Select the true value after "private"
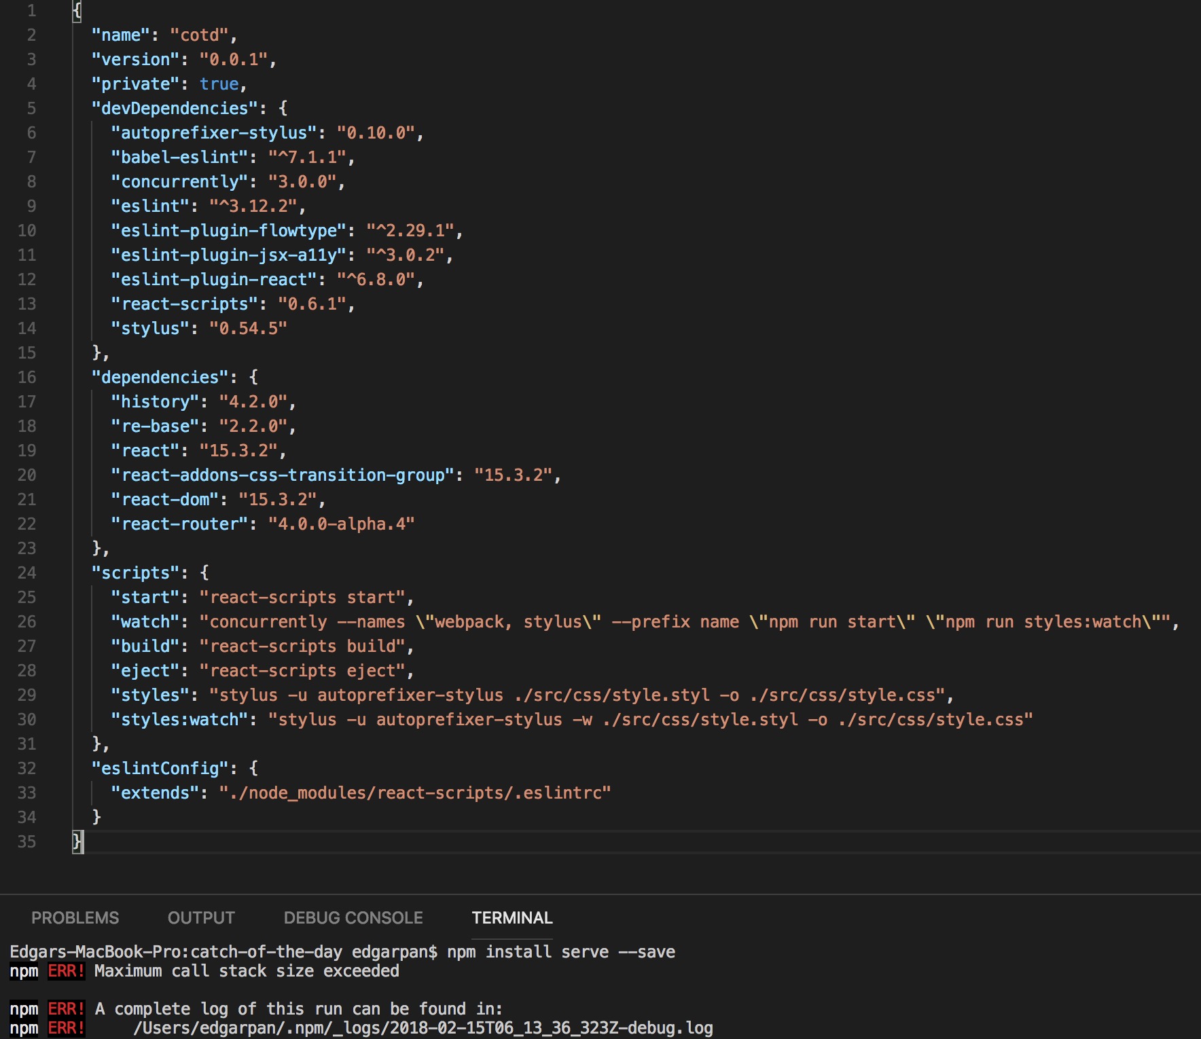The width and height of the screenshot is (1201, 1039). (219, 84)
